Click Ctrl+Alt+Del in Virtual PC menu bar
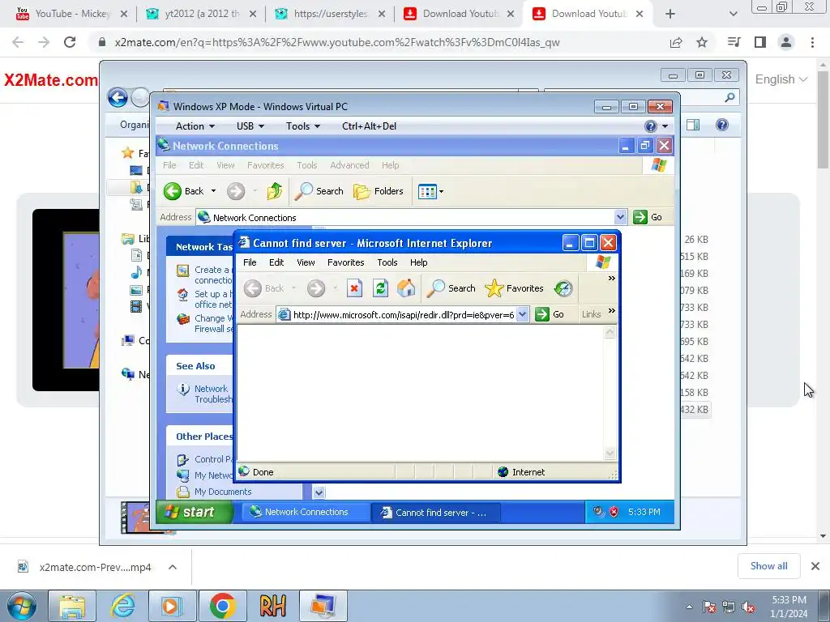This screenshot has width=830, height=622. click(x=369, y=126)
